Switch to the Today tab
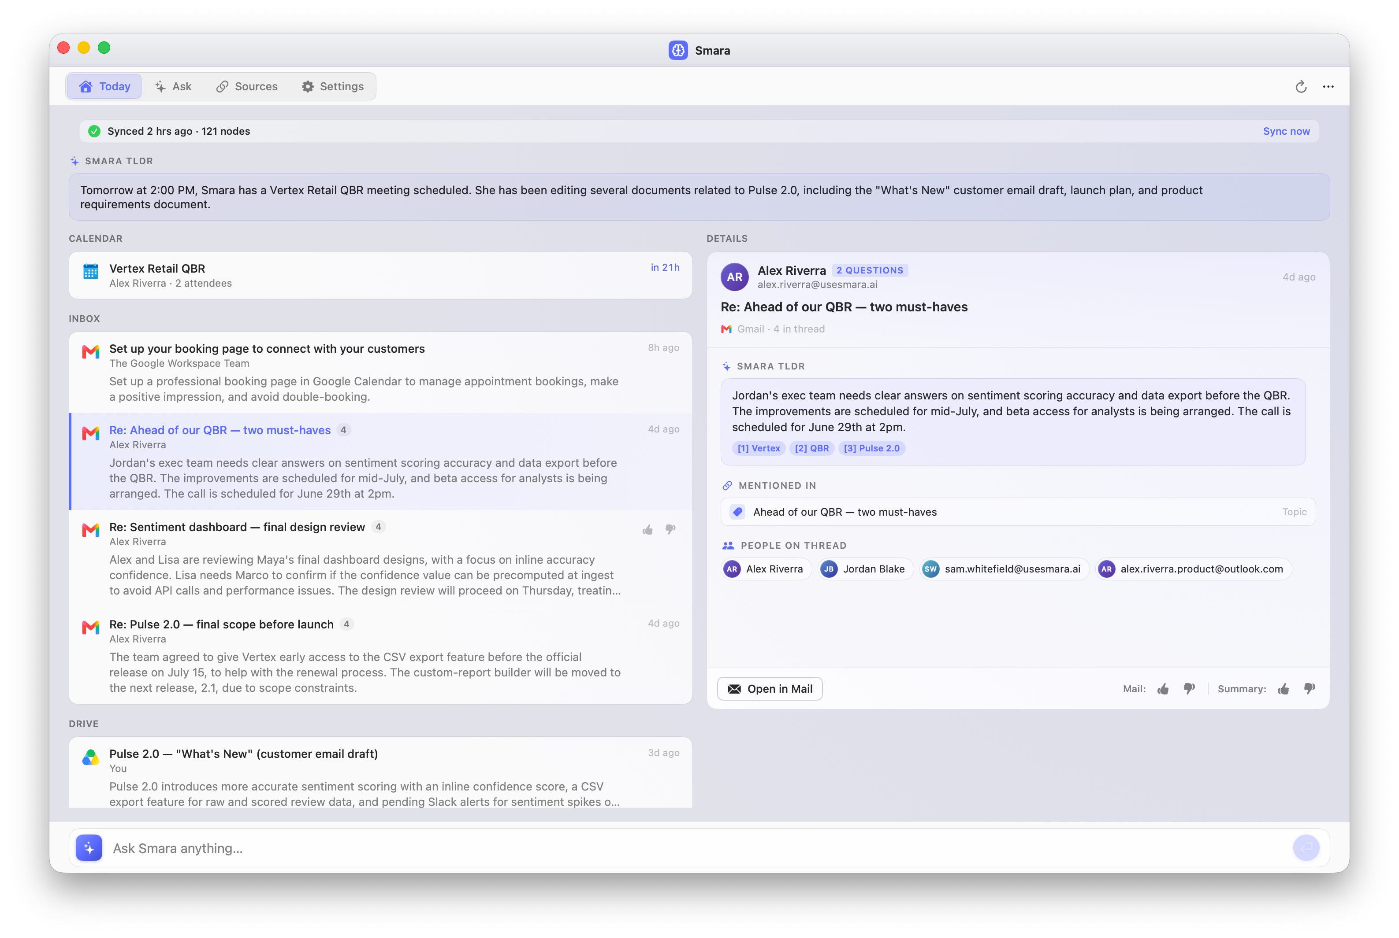 click(104, 87)
